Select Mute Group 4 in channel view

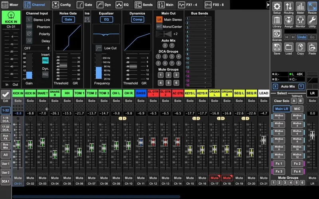coord(161,83)
